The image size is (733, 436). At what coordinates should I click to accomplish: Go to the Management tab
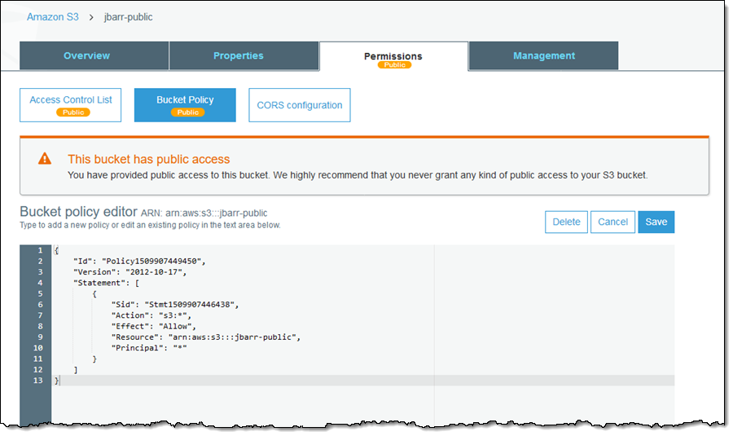tap(543, 56)
